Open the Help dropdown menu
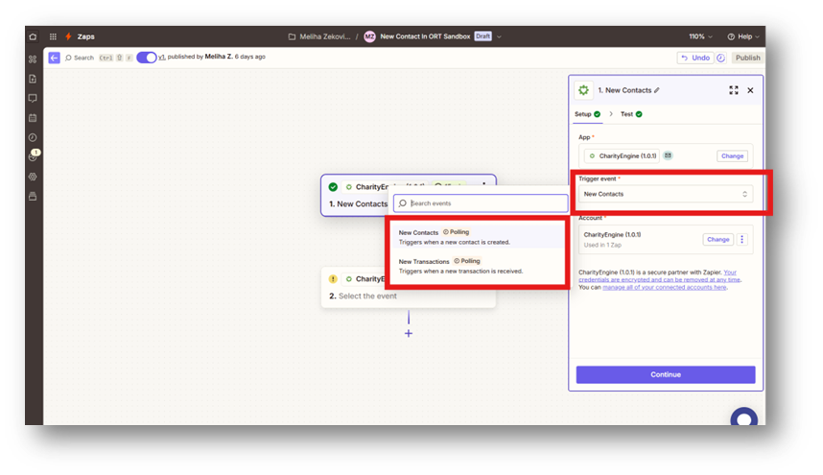Viewport: 823px width, 475px height. point(743,36)
